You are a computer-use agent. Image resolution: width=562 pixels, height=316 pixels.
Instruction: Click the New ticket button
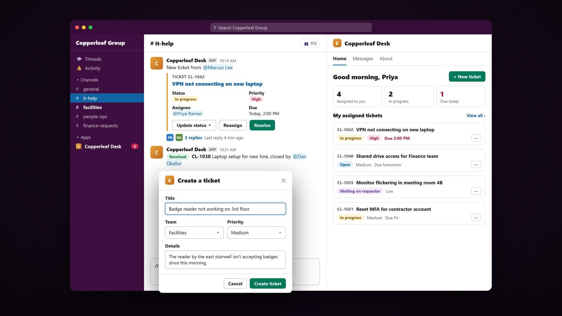pos(467,77)
